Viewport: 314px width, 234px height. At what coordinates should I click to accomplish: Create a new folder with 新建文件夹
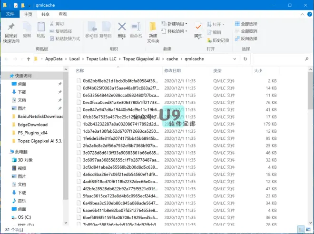153,32
